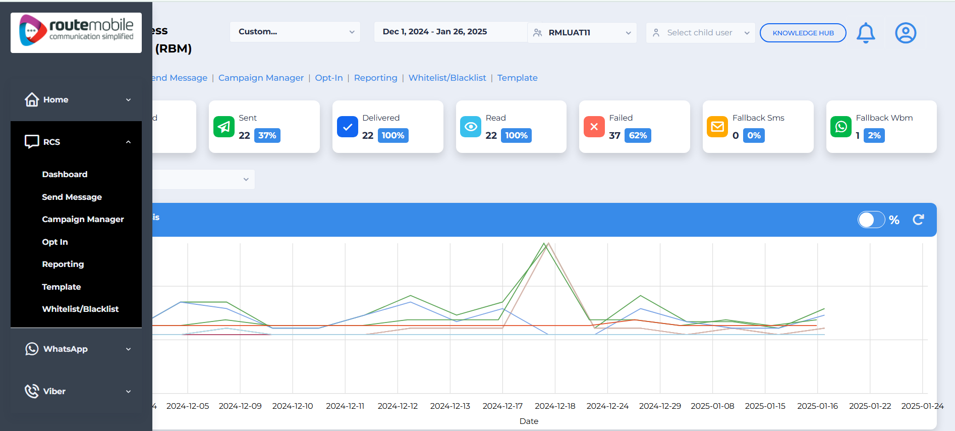Click the Failed 62% badge
This screenshot has height=431, width=955.
638,135
